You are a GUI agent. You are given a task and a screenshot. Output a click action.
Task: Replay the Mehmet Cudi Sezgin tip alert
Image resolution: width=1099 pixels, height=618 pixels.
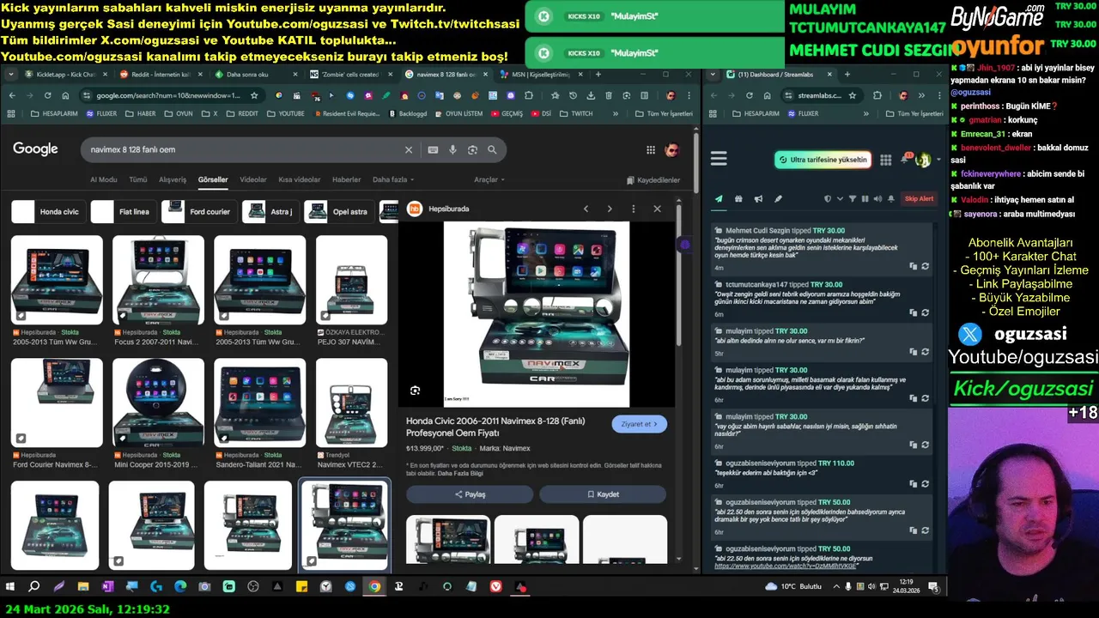point(925,267)
